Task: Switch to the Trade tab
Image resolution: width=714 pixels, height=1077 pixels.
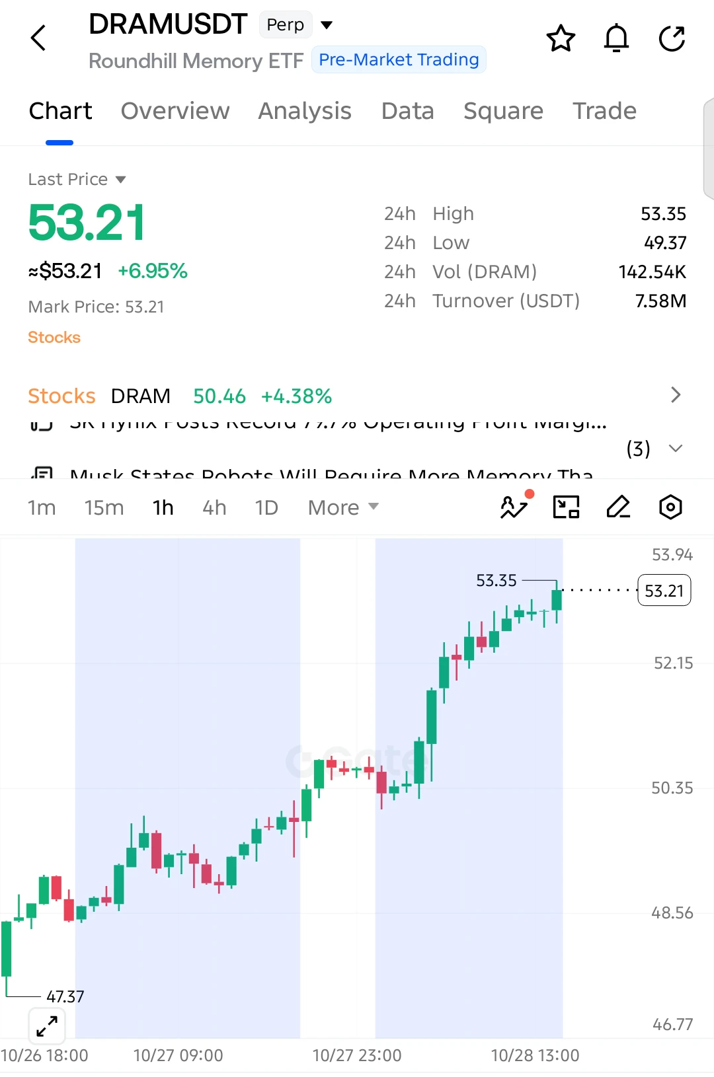Action: [x=604, y=111]
